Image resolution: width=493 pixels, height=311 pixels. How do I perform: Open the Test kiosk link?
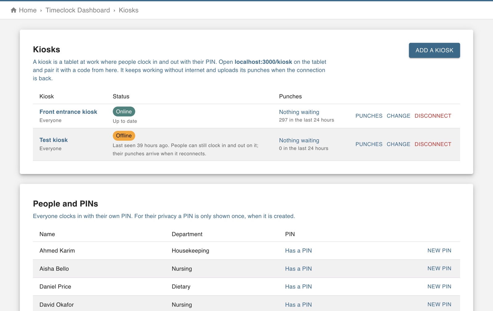(54, 140)
